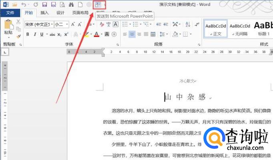Click the title text 山中杂感
Viewport: 273px width, 160px height.
point(185,97)
